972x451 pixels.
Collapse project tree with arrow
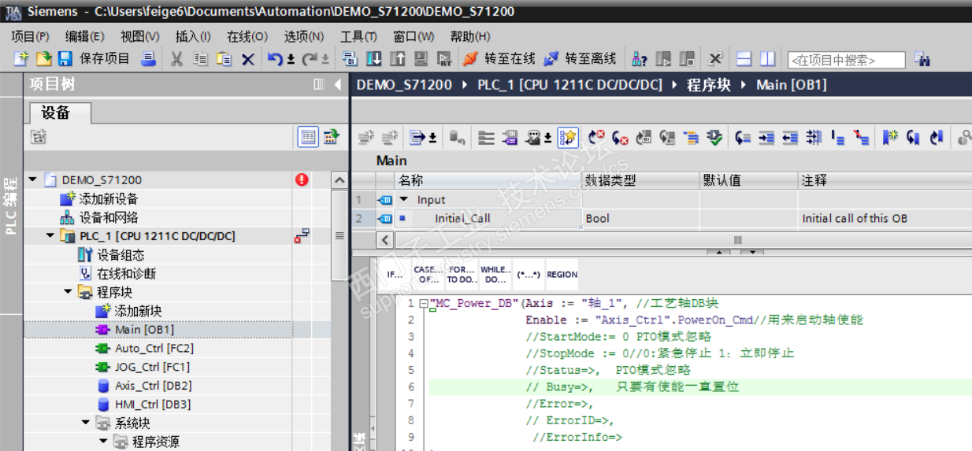click(x=338, y=84)
